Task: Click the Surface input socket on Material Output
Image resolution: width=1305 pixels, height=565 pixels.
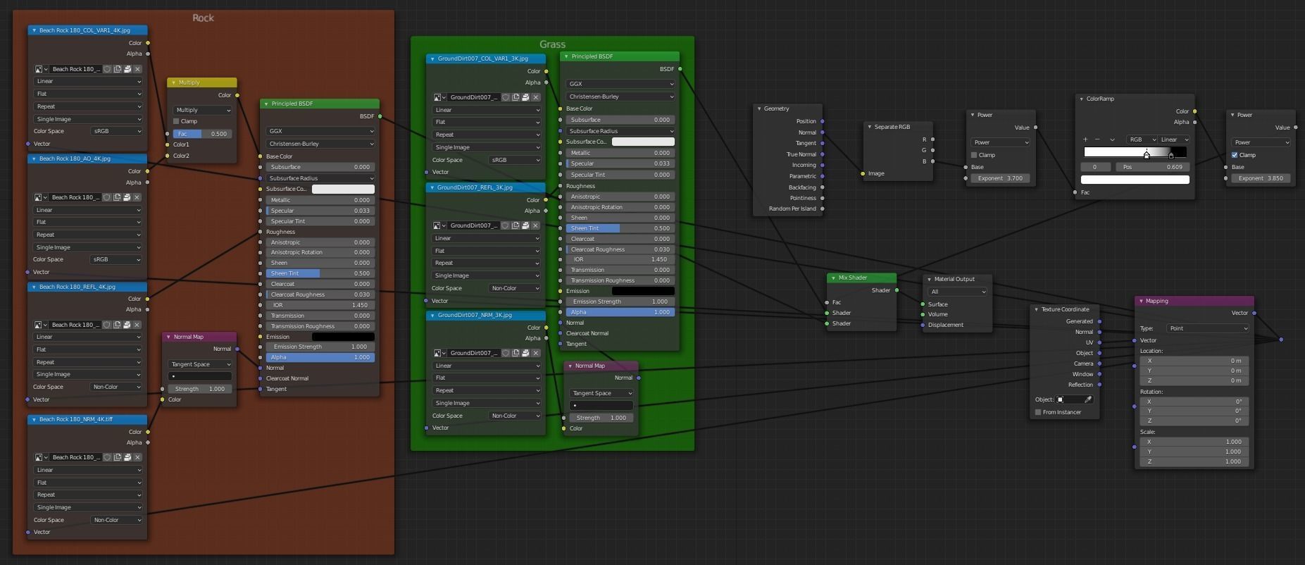Action: point(923,304)
